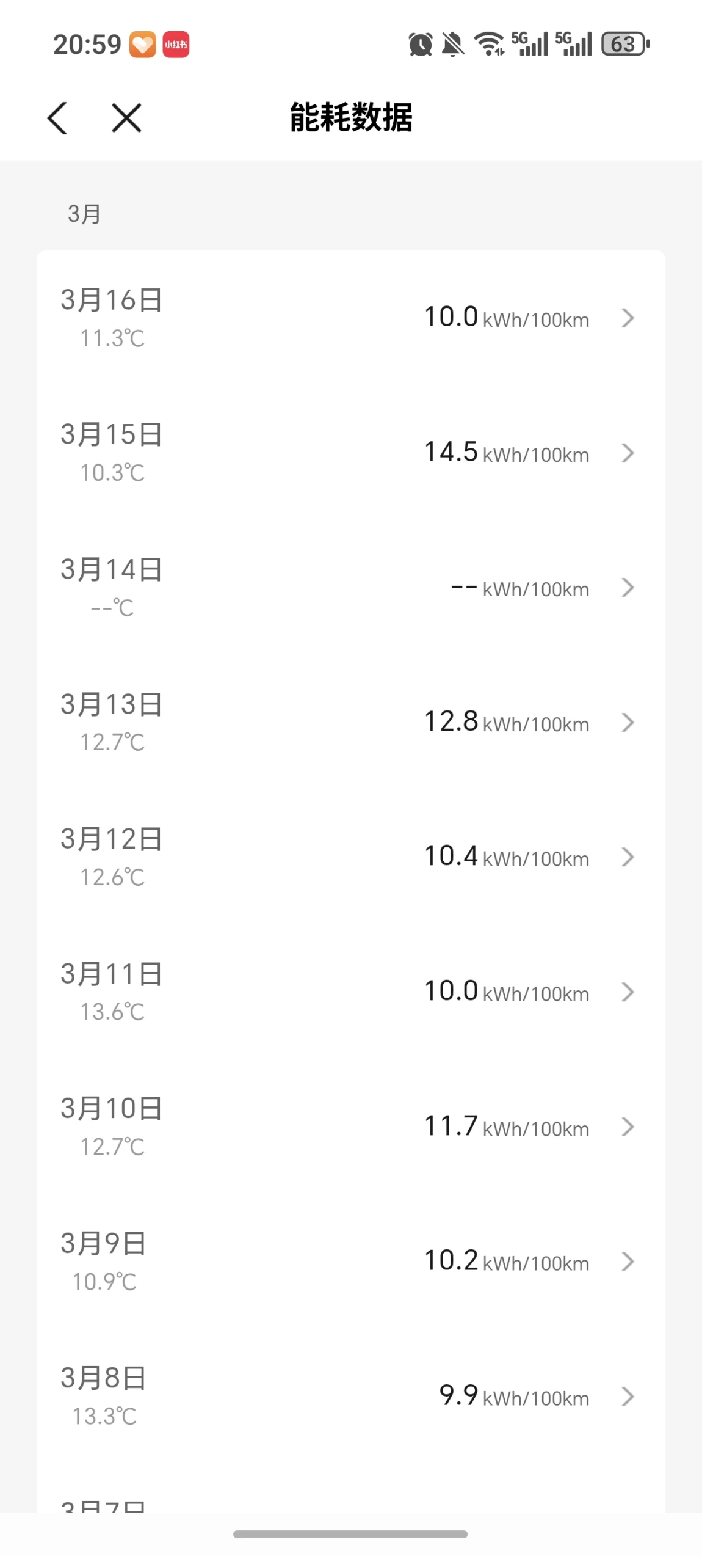Viewport: 702px width, 1556px height.
Task: Tap the first 5G signal icon
Action: click(x=530, y=44)
